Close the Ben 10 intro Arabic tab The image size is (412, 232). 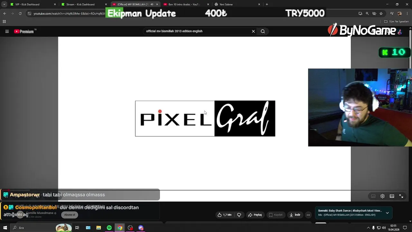click(208, 5)
